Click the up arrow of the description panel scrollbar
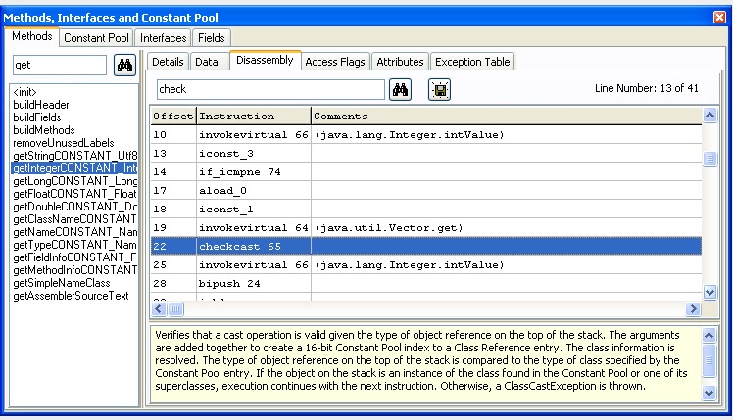 click(x=709, y=335)
